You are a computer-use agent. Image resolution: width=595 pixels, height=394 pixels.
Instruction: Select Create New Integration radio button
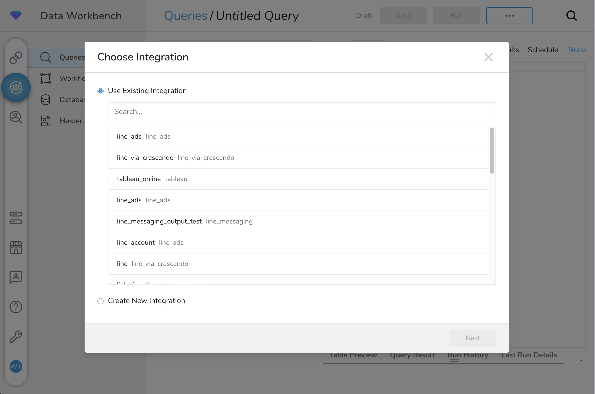tap(100, 301)
